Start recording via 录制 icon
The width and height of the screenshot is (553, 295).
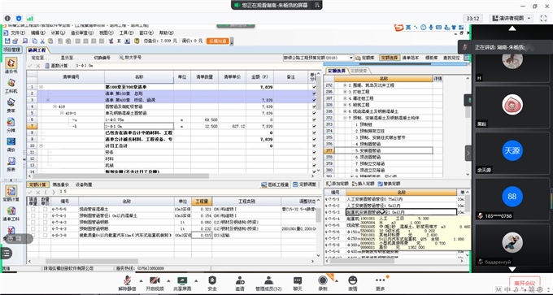(323, 280)
